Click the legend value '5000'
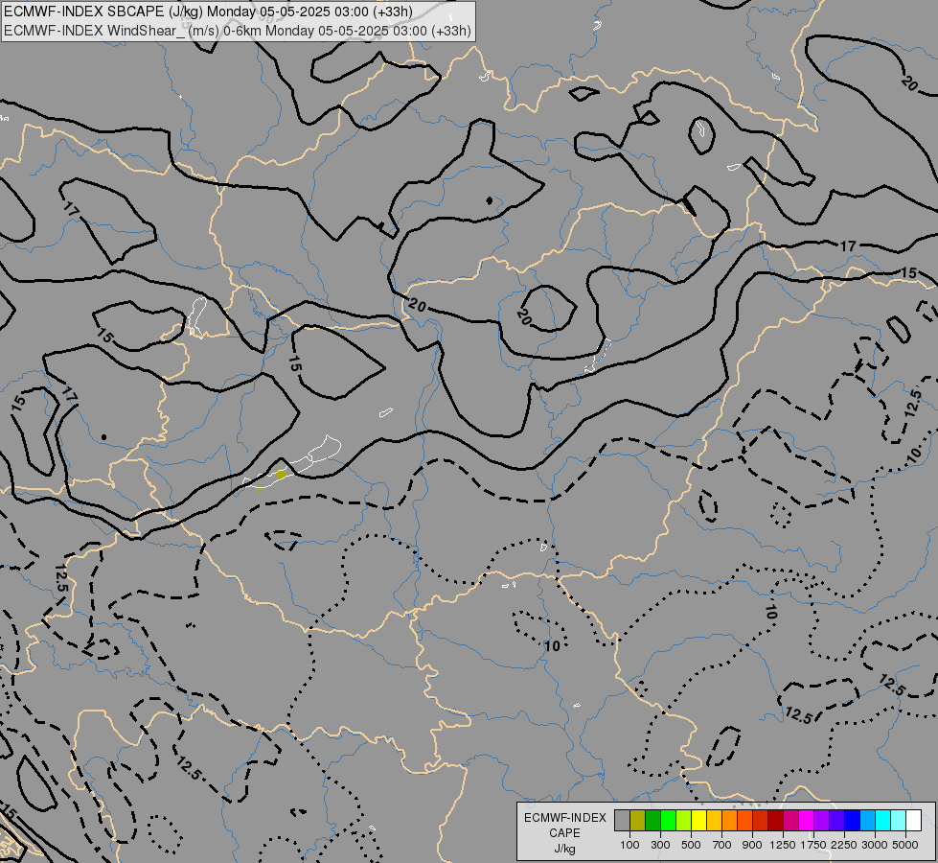This screenshot has width=938, height=863. (x=905, y=845)
